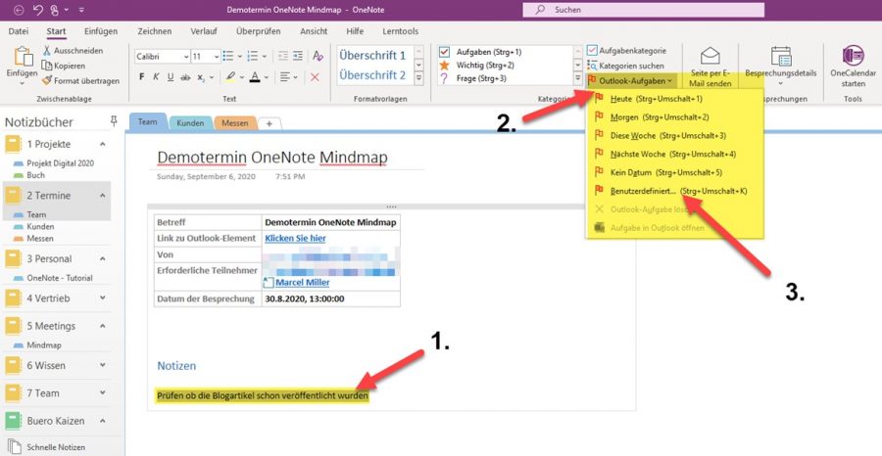Expand the Kategorien tag gallery
The image size is (882, 456).
[x=577, y=78]
